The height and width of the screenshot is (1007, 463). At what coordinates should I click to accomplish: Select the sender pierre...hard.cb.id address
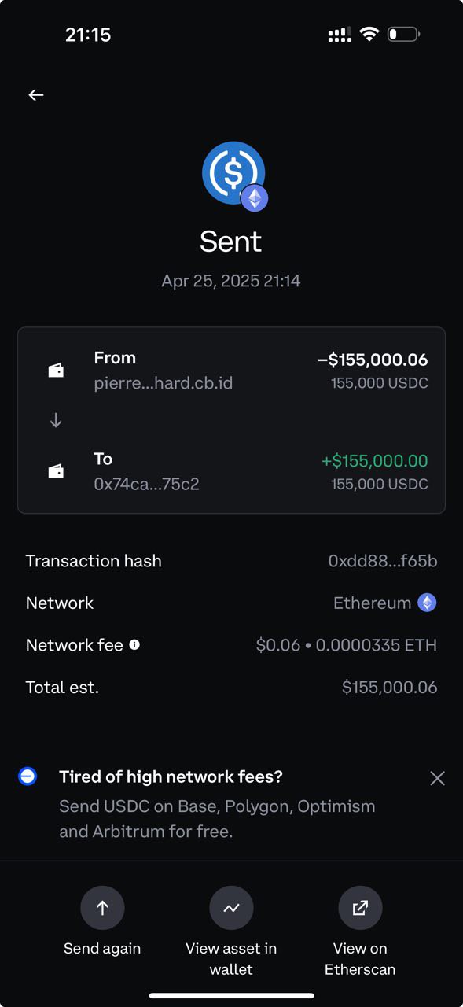coord(164,383)
